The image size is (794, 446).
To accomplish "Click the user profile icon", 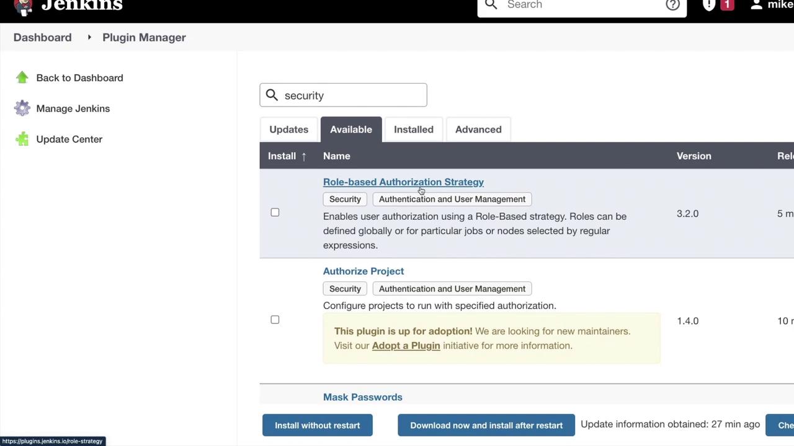I will click(x=756, y=5).
